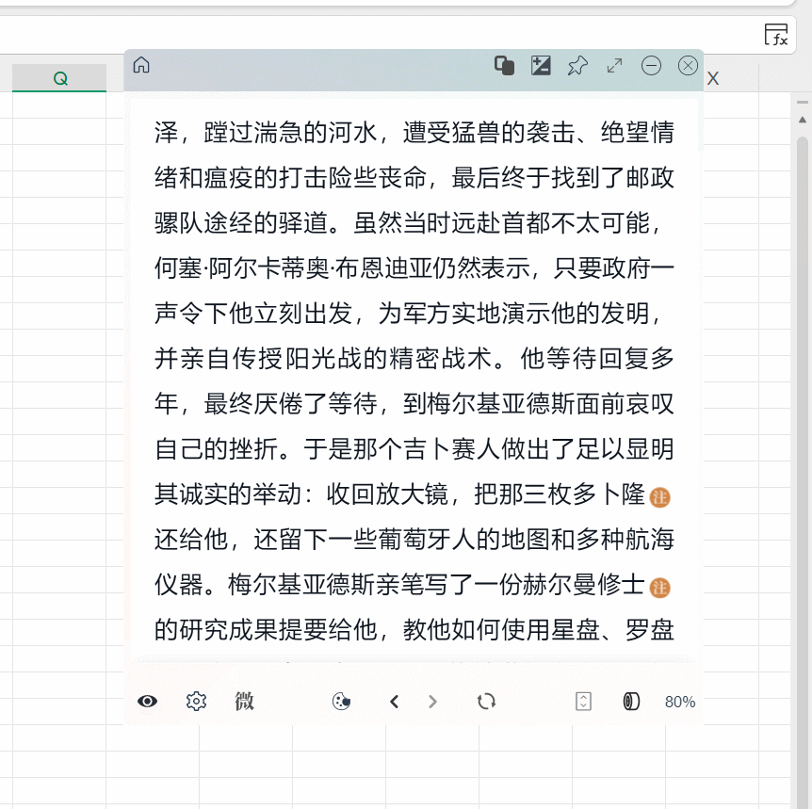Select the 微 WeChat reading icon
The height and width of the screenshot is (809, 812).
245,701
